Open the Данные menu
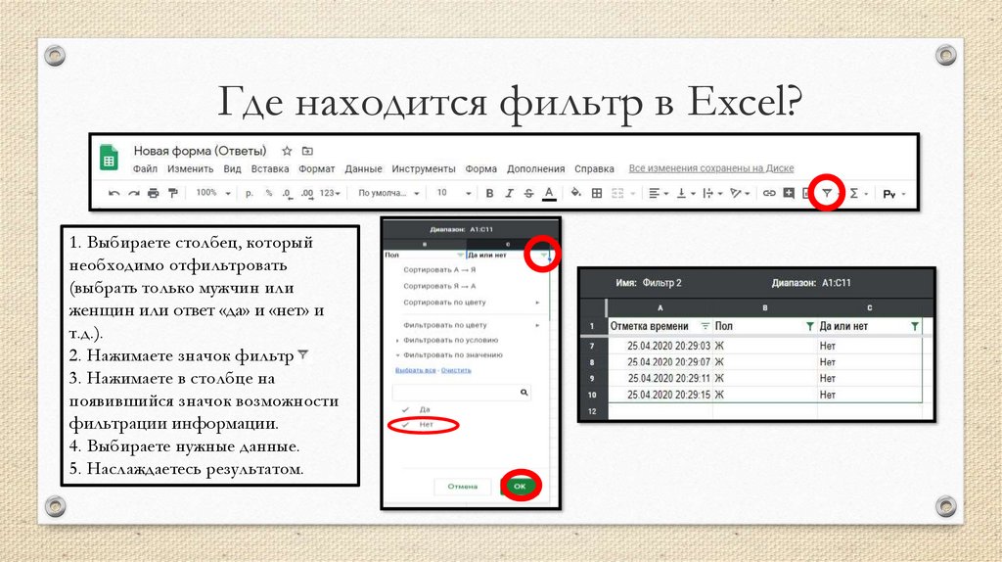The width and height of the screenshot is (1002, 562). tap(364, 168)
